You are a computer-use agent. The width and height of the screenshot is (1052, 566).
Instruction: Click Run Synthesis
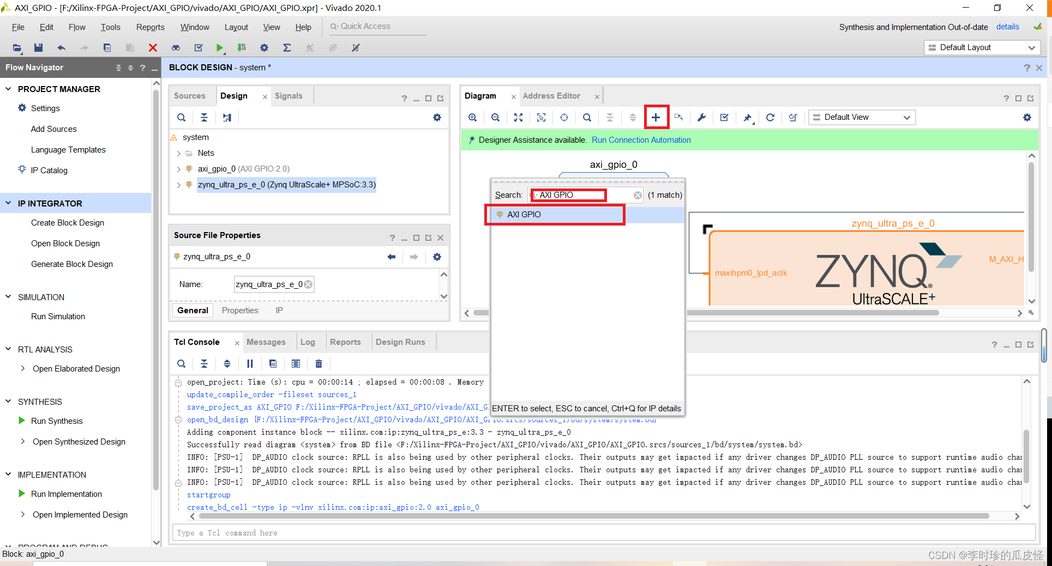coord(57,421)
